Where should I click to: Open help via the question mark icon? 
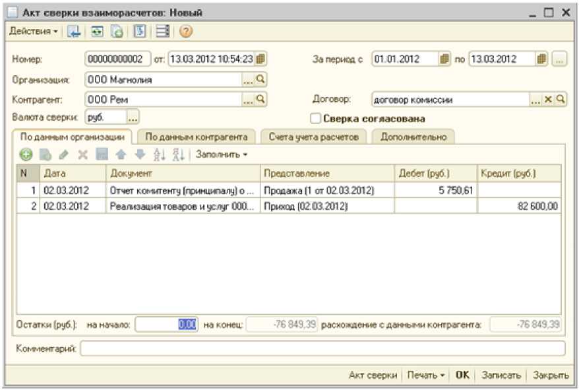click(186, 32)
